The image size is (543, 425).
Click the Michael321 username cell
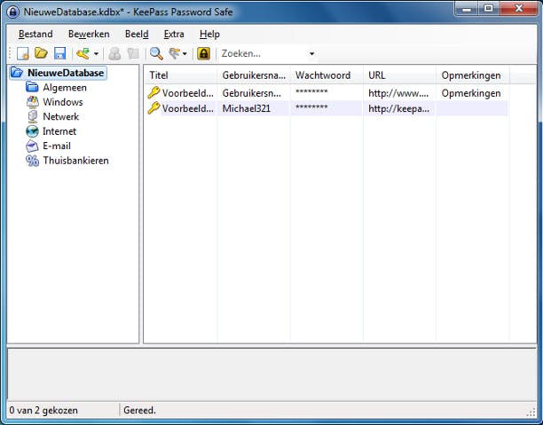(x=247, y=108)
